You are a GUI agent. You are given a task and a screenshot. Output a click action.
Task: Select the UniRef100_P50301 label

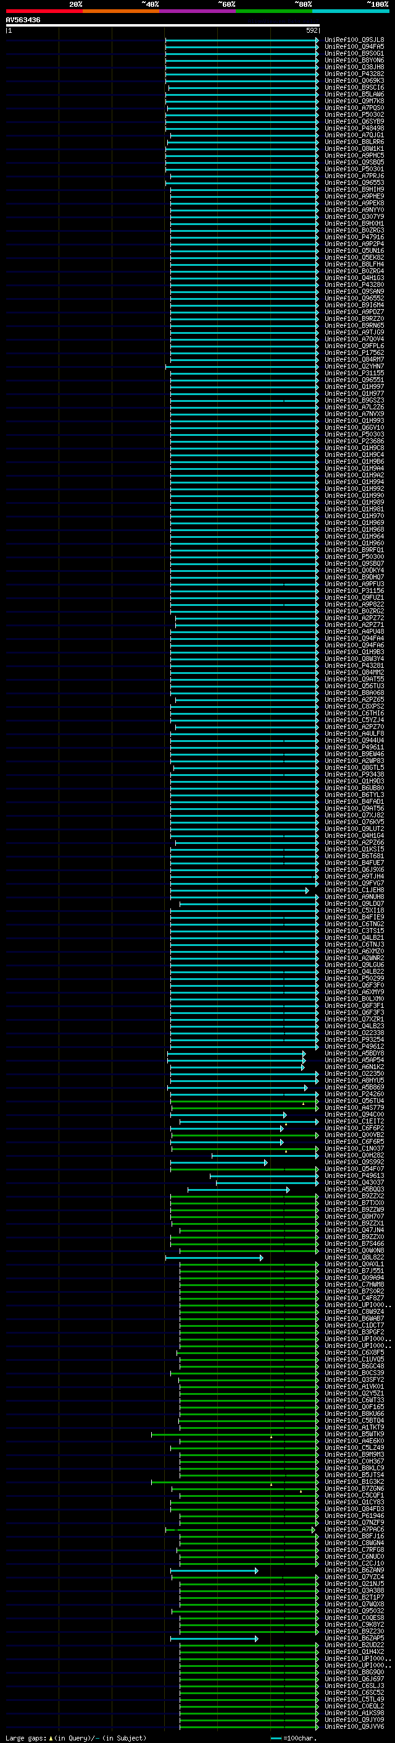pyautogui.click(x=354, y=169)
